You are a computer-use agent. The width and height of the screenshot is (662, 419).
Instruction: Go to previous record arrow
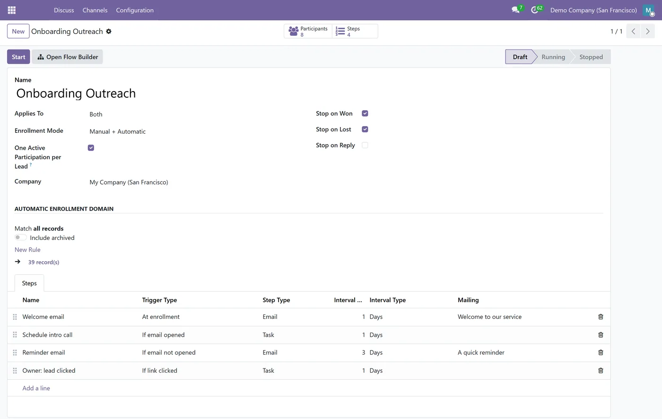click(633, 31)
